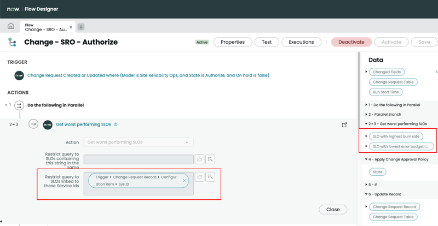Select the Run Start Time pill
Viewport: 438px width, 226px height.
386,92
